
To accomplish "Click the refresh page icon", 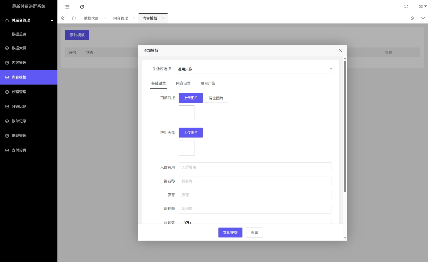I will point(82,7).
